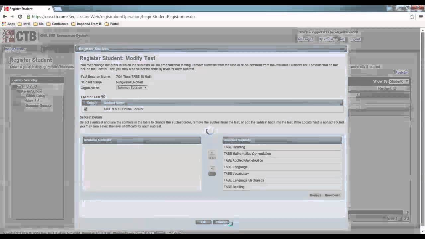Open MHE bookmark folder
The width and height of the screenshot is (425, 239).
24,24
